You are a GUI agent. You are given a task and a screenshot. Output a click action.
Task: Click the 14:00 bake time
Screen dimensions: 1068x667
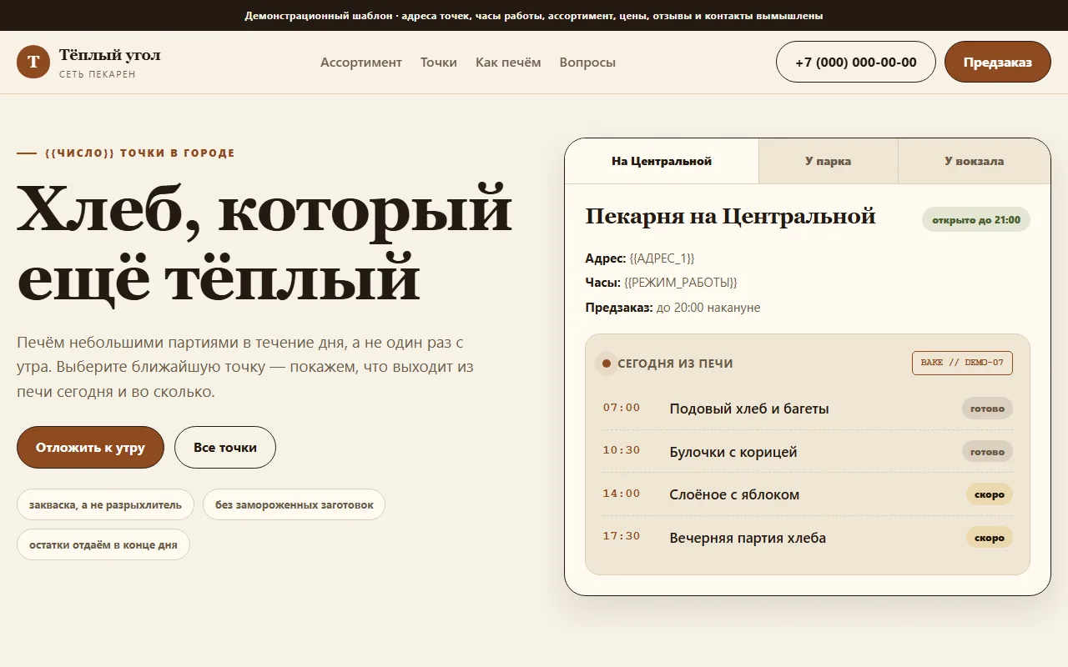622,494
